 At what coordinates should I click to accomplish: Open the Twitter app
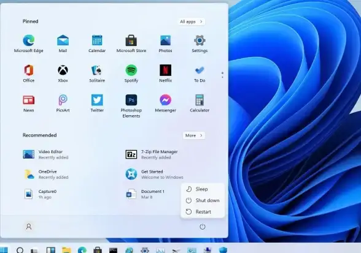click(97, 104)
